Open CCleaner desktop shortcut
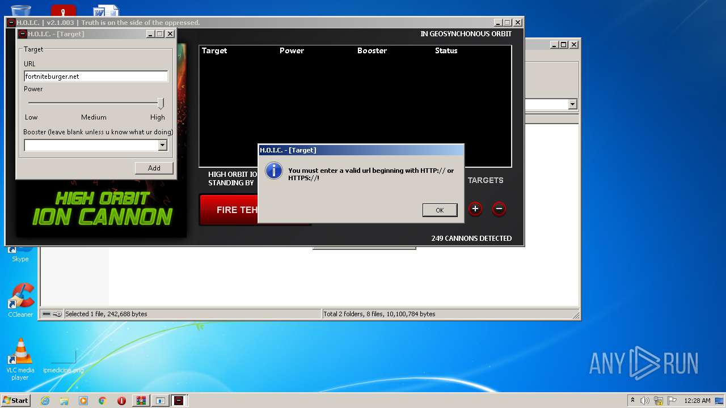The image size is (726, 408). (x=20, y=300)
